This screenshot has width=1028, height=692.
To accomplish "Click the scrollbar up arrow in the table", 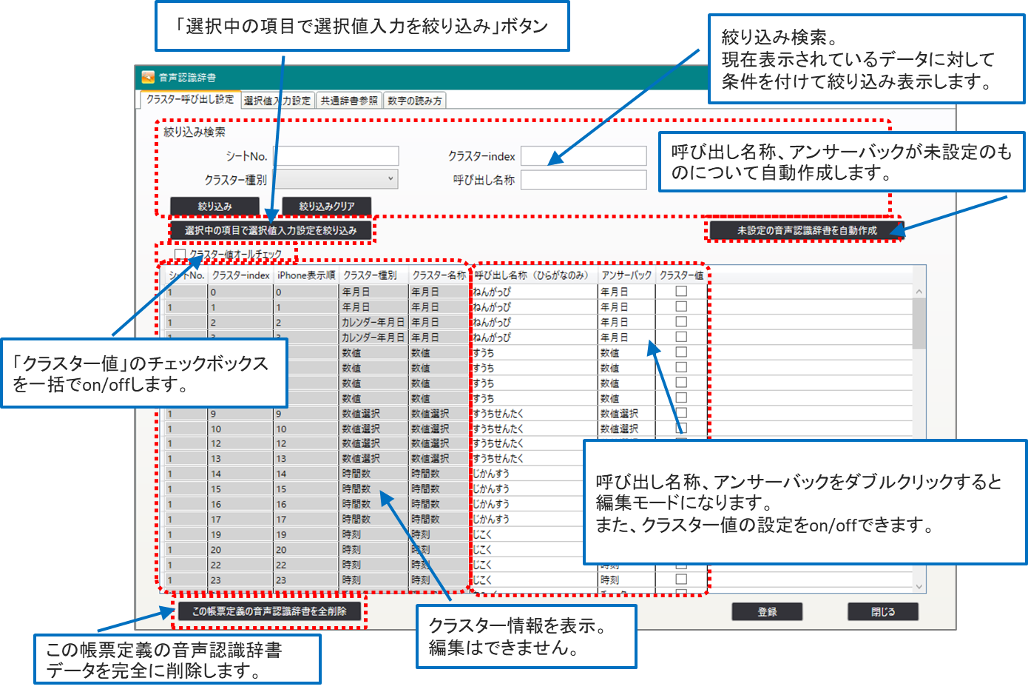I will pos(919,292).
